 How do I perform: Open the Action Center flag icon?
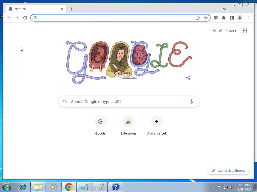coord(219,187)
